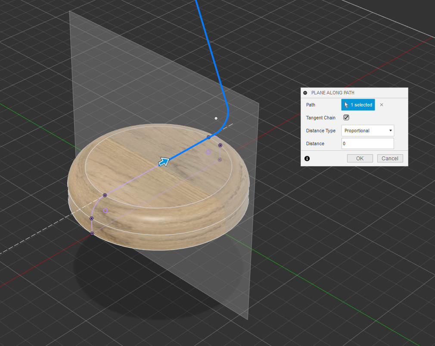Collapse the Plane Along Path dialog

tap(305, 93)
